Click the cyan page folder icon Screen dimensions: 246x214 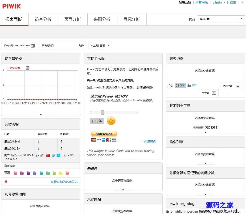41,173
